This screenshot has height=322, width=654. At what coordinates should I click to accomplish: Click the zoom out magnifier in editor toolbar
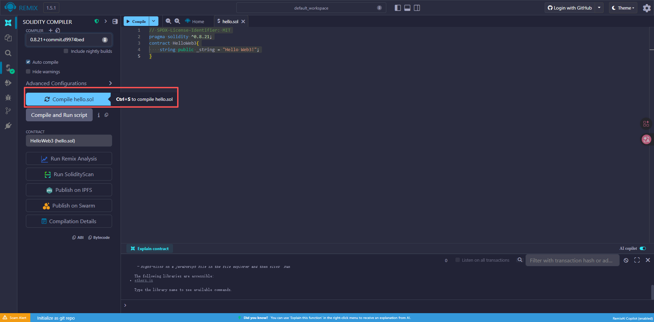coord(168,21)
